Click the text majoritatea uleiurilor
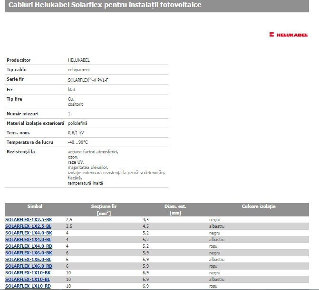319x290 pixels. [88, 168]
